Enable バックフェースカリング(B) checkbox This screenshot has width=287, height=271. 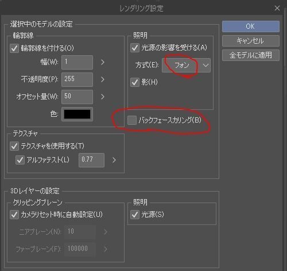[x=132, y=120]
